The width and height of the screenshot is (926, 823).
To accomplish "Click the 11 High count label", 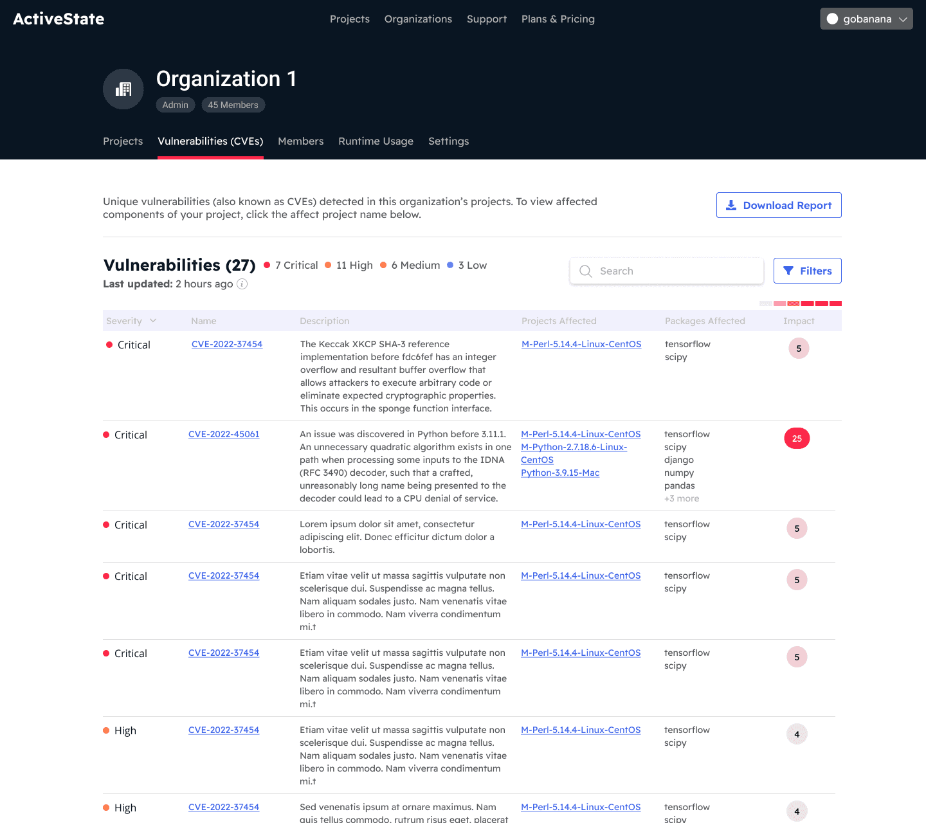I will tap(354, 265).
